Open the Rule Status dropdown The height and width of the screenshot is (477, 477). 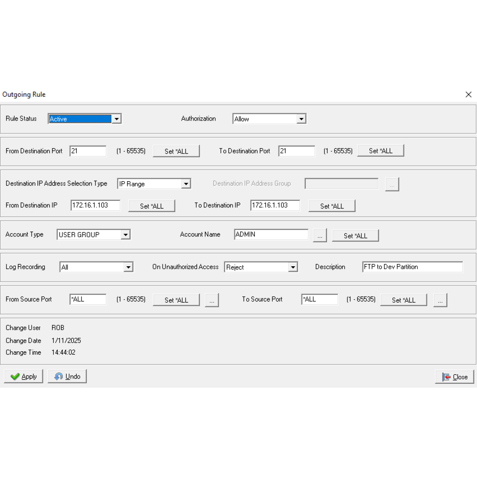pyautogui.click(x=117, y=118)
